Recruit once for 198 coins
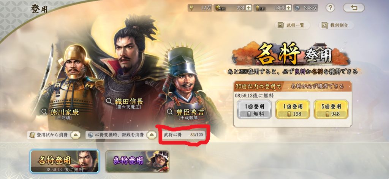This screenshot has height=179, width=389. pos(293,109)
